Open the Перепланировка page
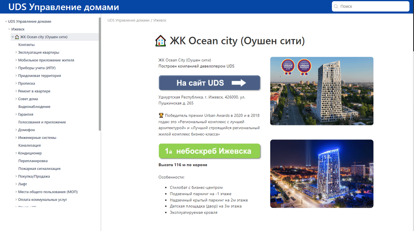This screenshot has width=414, height=231. [x=33, y=161]
